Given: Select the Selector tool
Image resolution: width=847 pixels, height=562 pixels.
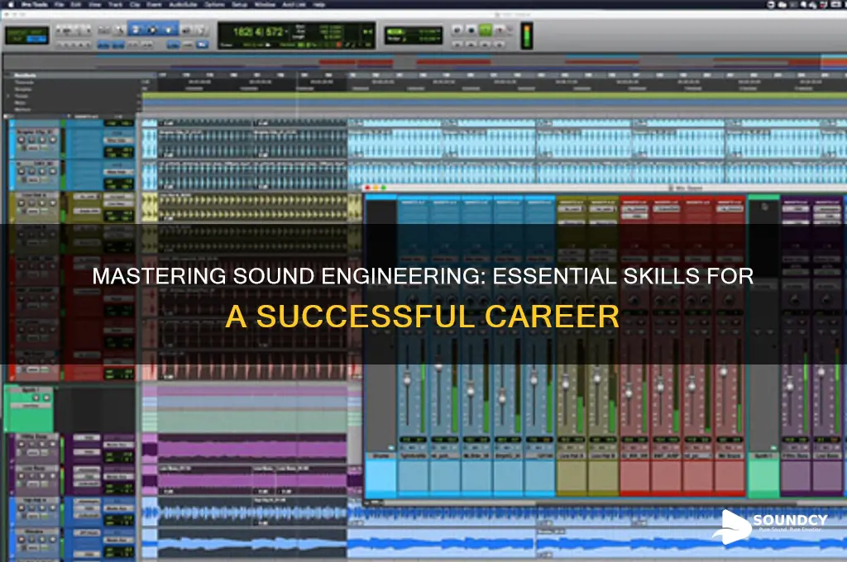Looking at the screenshot, I should (152, 31).
